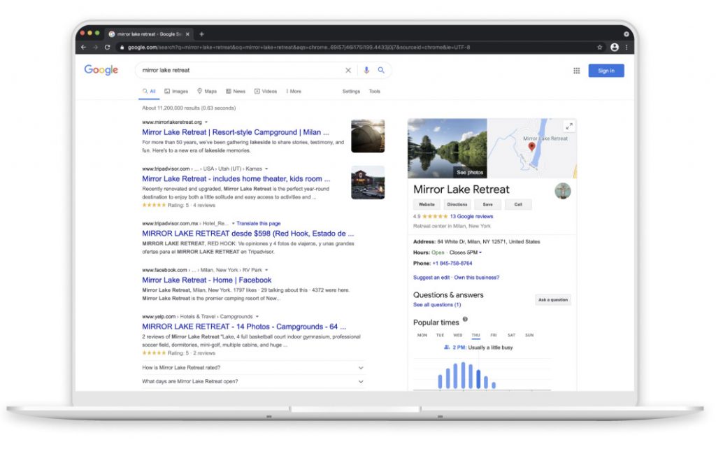Select SUN in Popular times

[529, 336]
